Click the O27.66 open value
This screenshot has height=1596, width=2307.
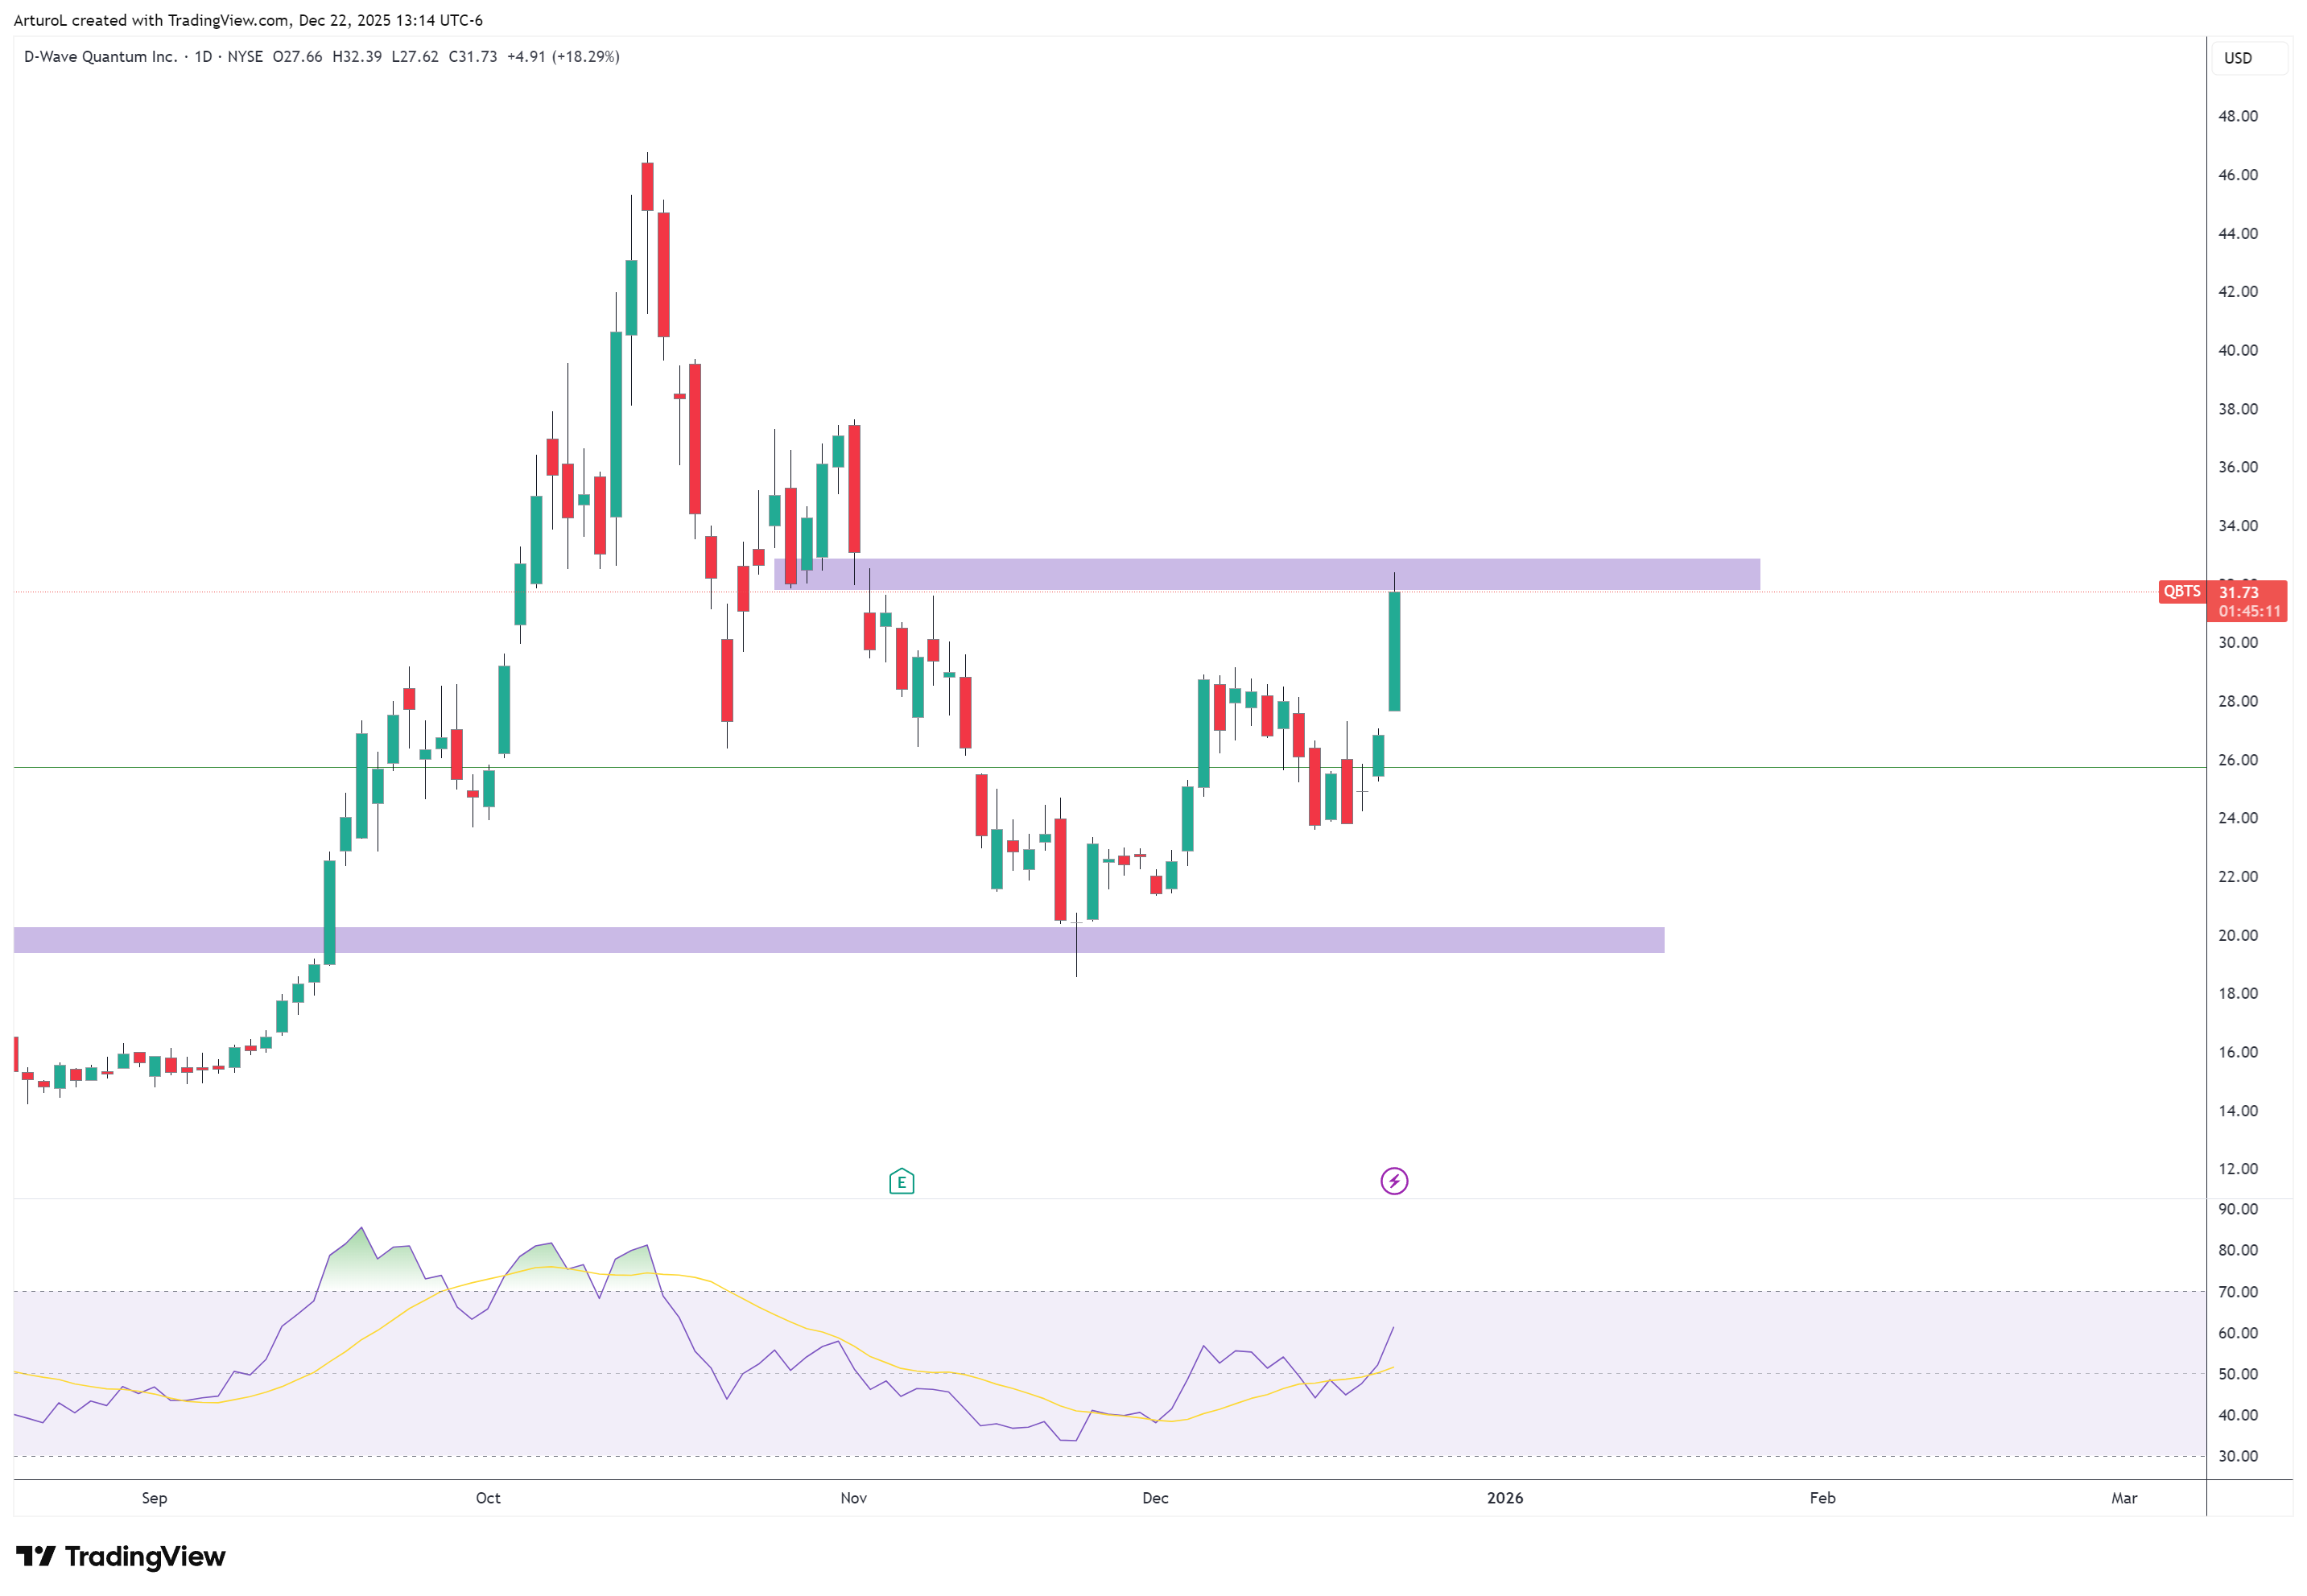pos(298,57)
